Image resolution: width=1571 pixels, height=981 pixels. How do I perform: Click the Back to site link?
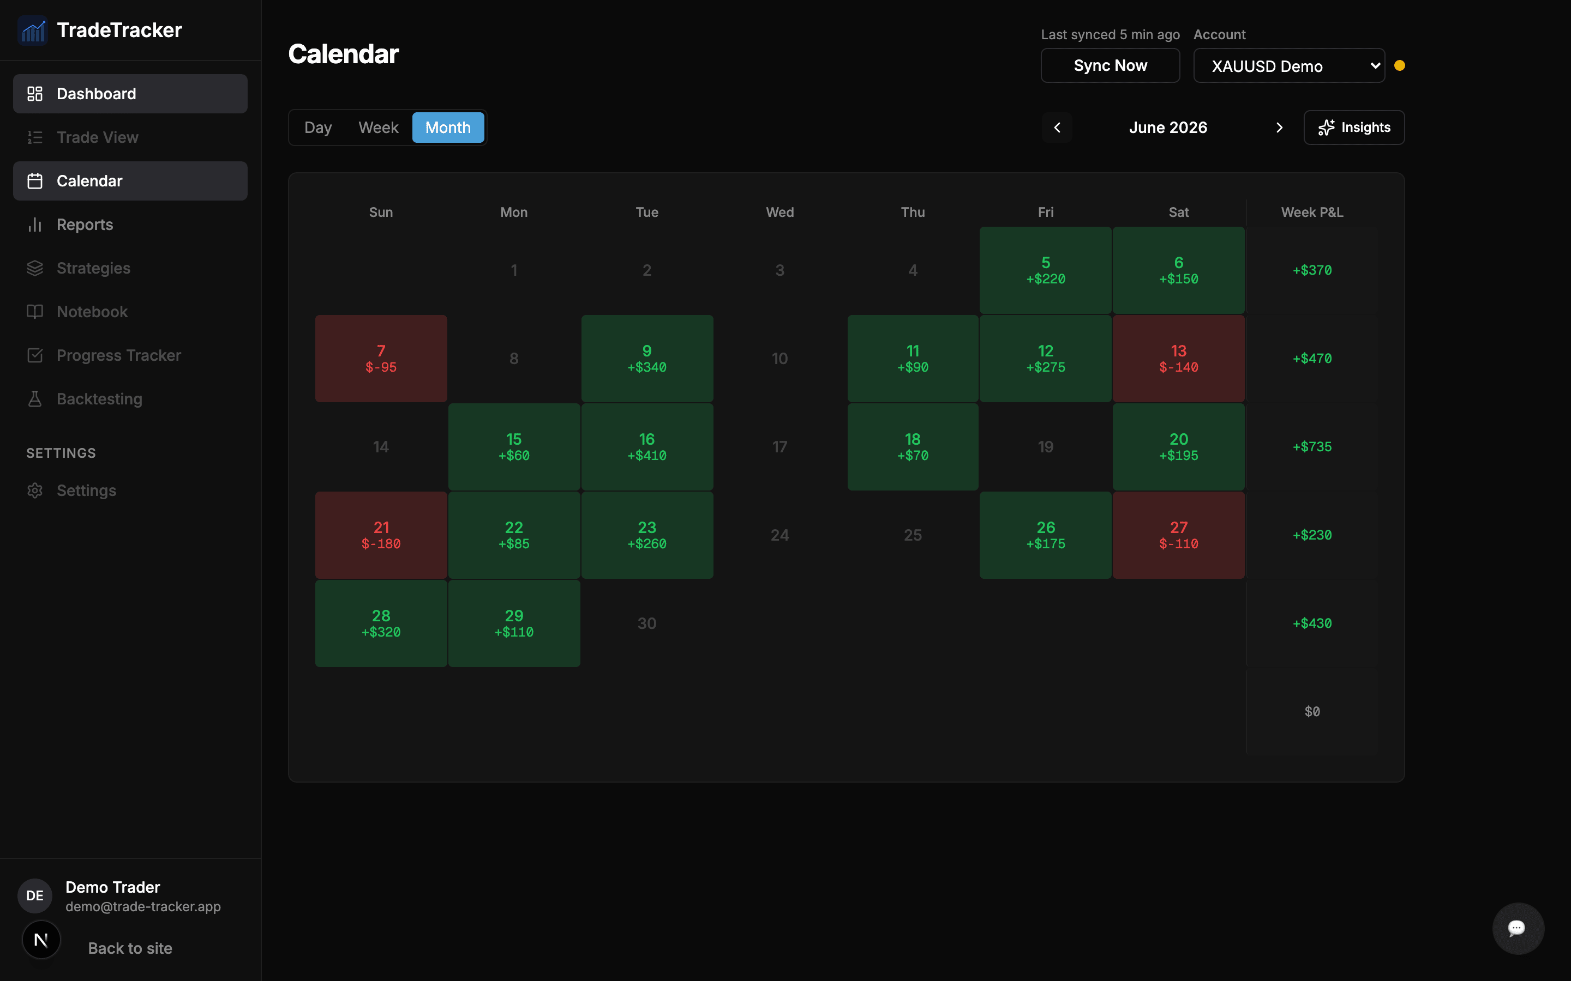coord(130,948)
